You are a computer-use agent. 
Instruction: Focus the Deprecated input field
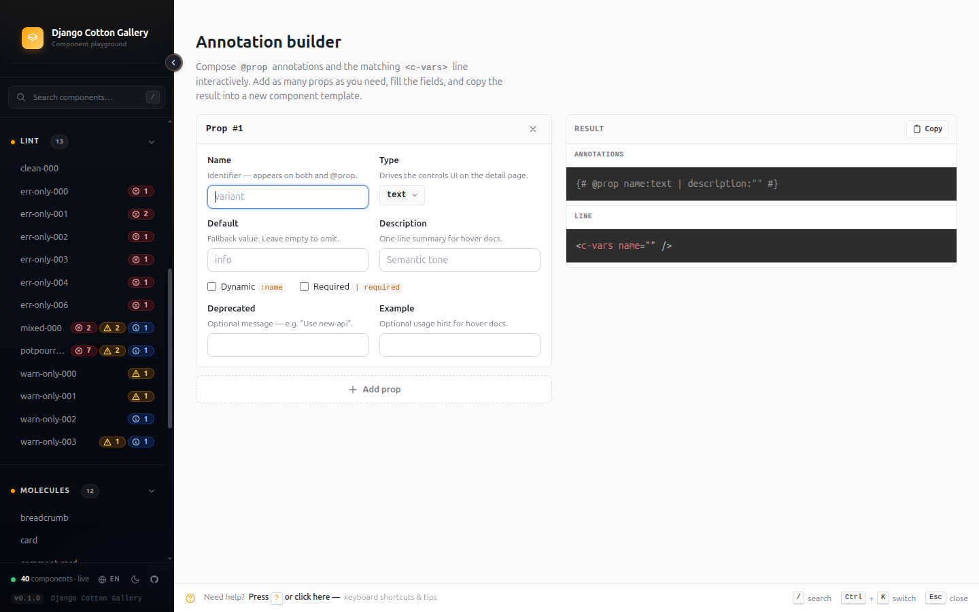288,345
